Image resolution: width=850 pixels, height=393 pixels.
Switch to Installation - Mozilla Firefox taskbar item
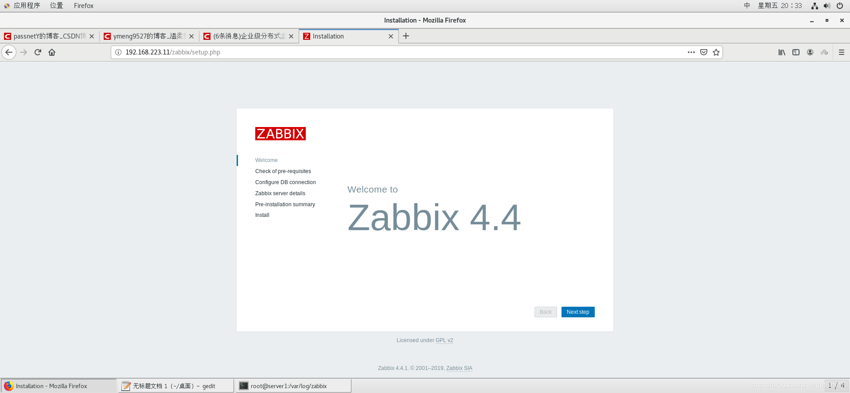point(58,386)
